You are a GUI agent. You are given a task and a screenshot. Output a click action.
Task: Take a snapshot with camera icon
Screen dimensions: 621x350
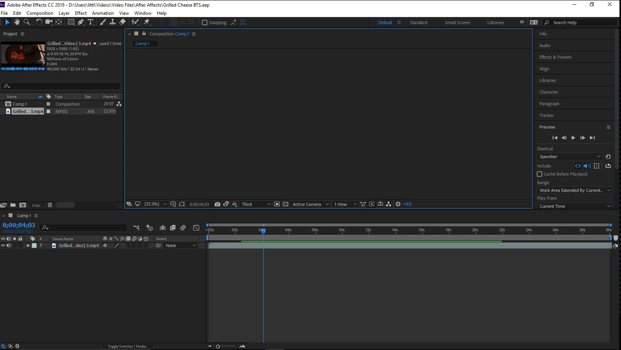click(x=217, y=204)
